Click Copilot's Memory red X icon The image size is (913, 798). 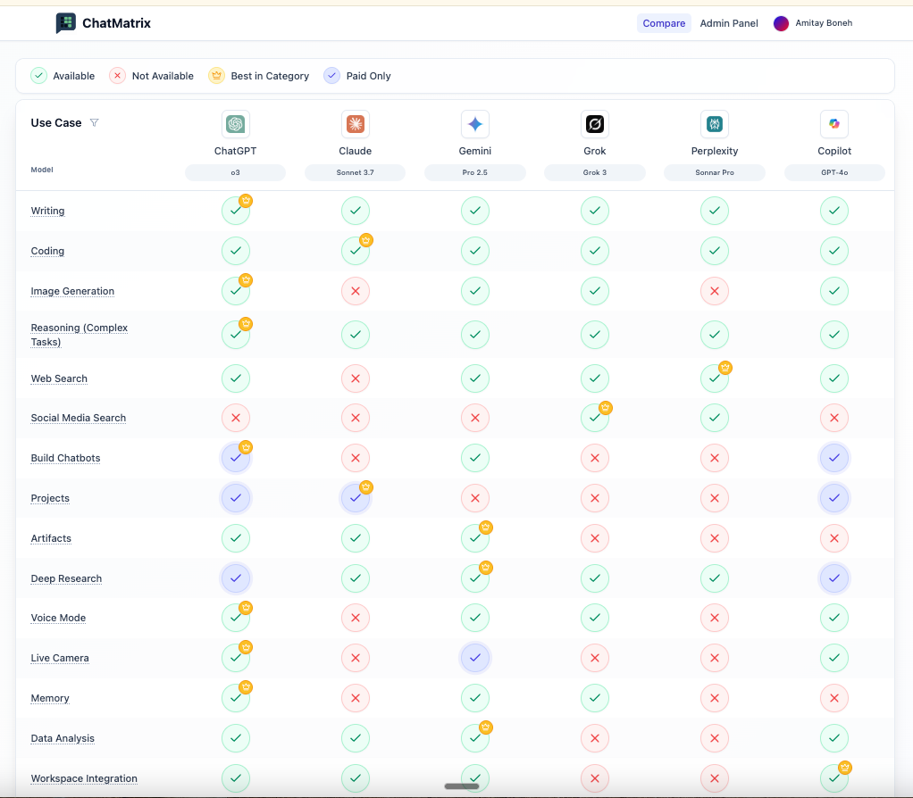point(834,698)
